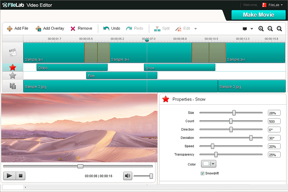Click the Speed slider handle

click(212, 146)
